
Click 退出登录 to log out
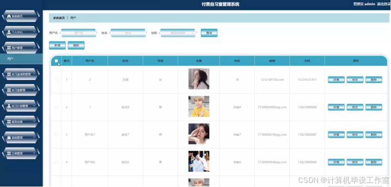tap(384, 4)
